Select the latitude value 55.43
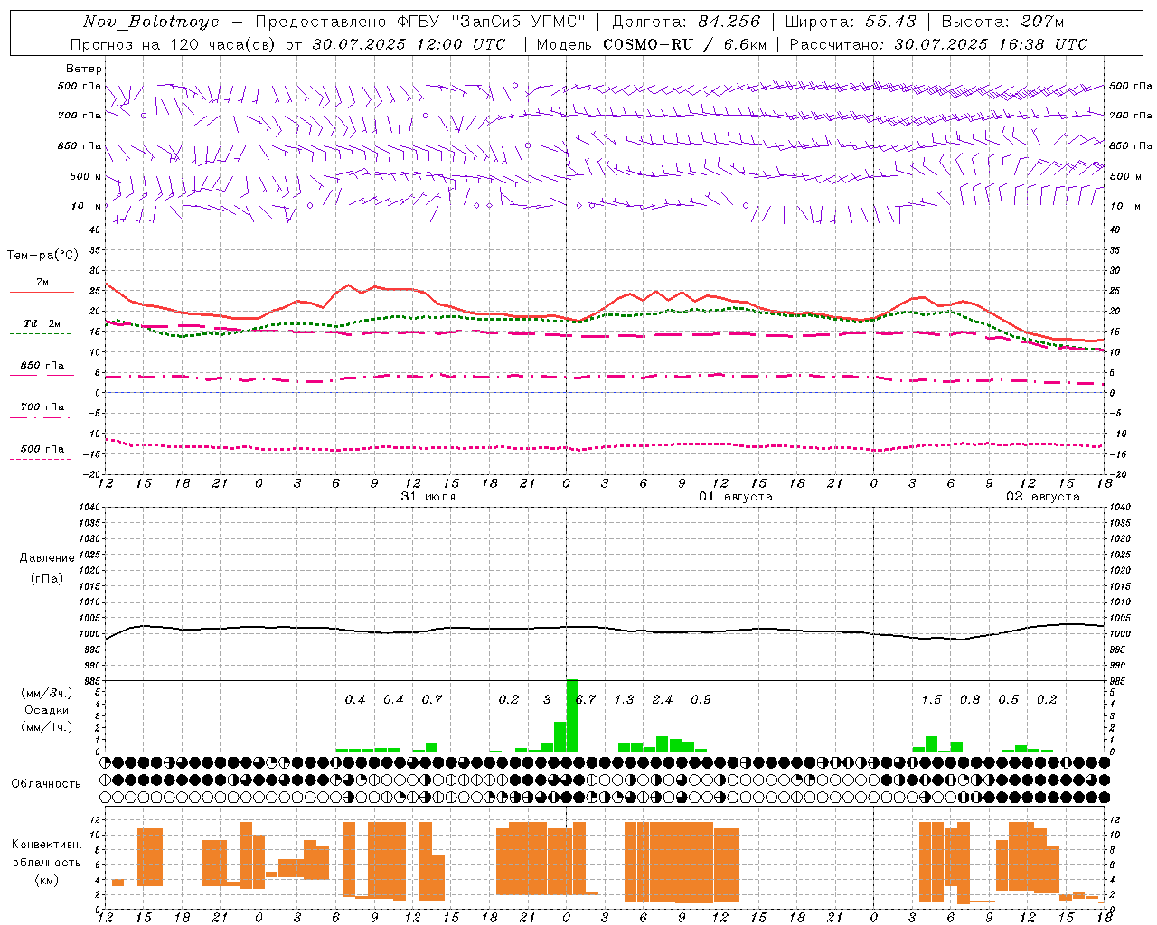Viewport: 1157px width, 925px height. coord(890,22)
